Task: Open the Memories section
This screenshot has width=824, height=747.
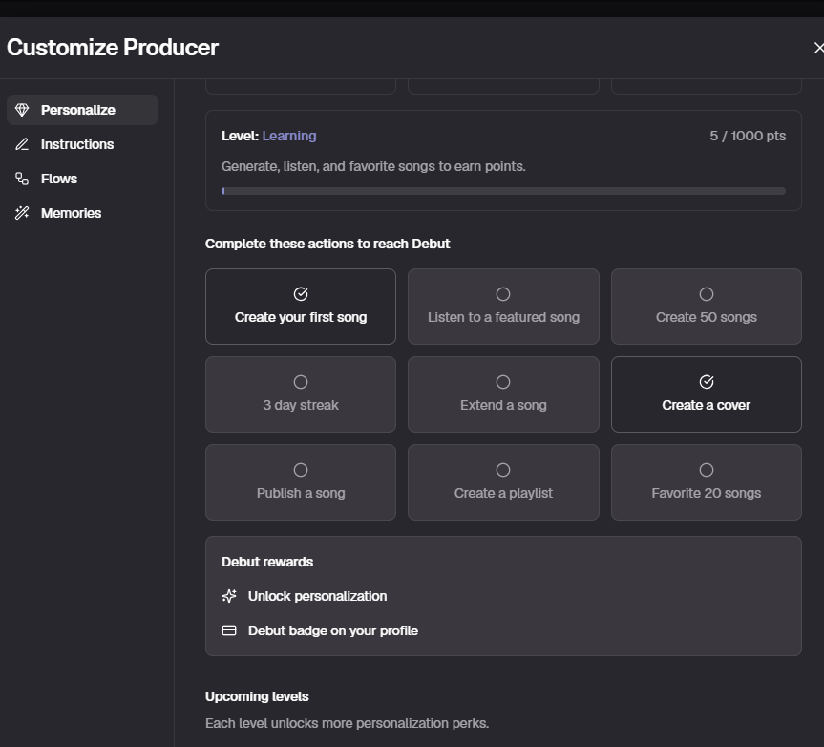Action: point(72,212)
